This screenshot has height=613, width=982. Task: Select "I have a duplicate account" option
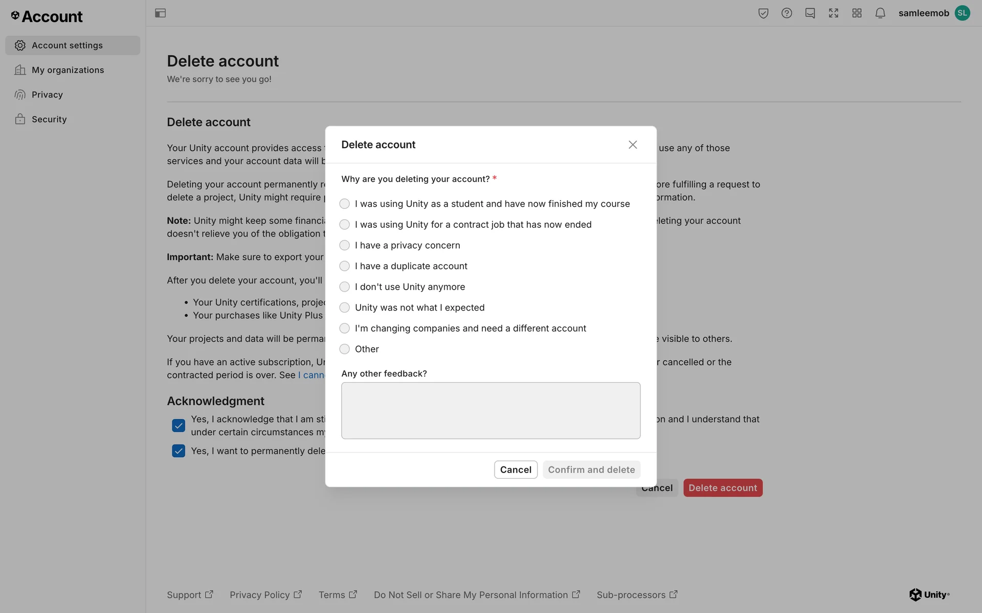click(345, 266)
